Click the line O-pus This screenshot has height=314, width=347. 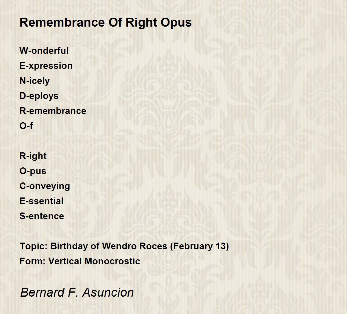[x=33, y=171]
